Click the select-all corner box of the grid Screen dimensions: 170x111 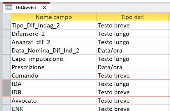[x=7, y=17]
